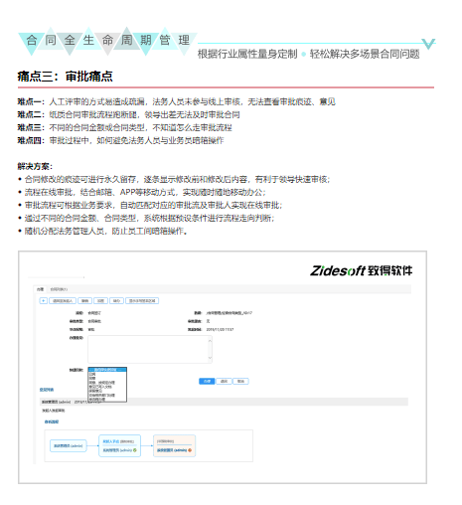This screenshot has width=462, height=505.
Task: Click the line starting with 难点三
Action: pos(124,127)
